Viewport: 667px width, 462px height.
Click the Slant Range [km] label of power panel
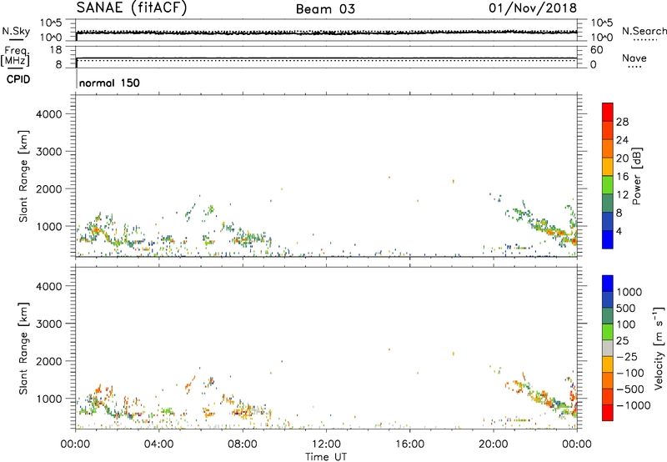(x=23, y=176)
